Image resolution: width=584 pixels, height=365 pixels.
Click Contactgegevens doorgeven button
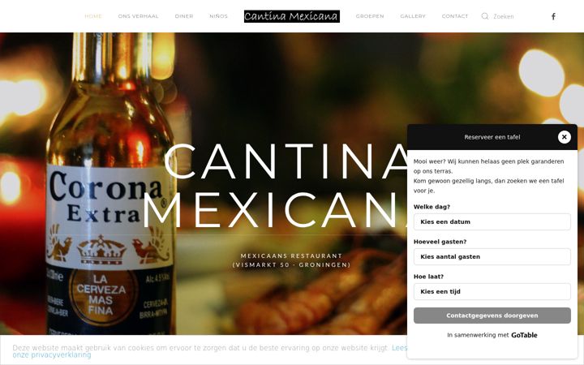(x=492, y=316)
